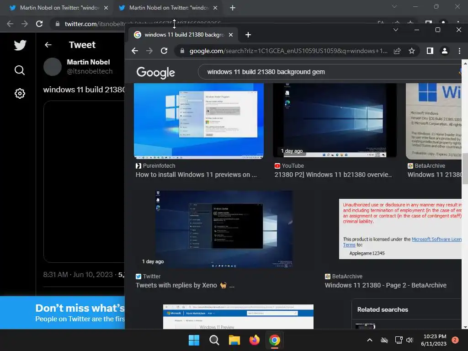Click BetaArchive red warning text thumbnail
This screenshot has width=468, height=351.
pos(400,229)
